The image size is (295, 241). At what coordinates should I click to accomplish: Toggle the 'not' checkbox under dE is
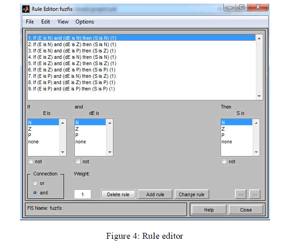click(78, 161)
